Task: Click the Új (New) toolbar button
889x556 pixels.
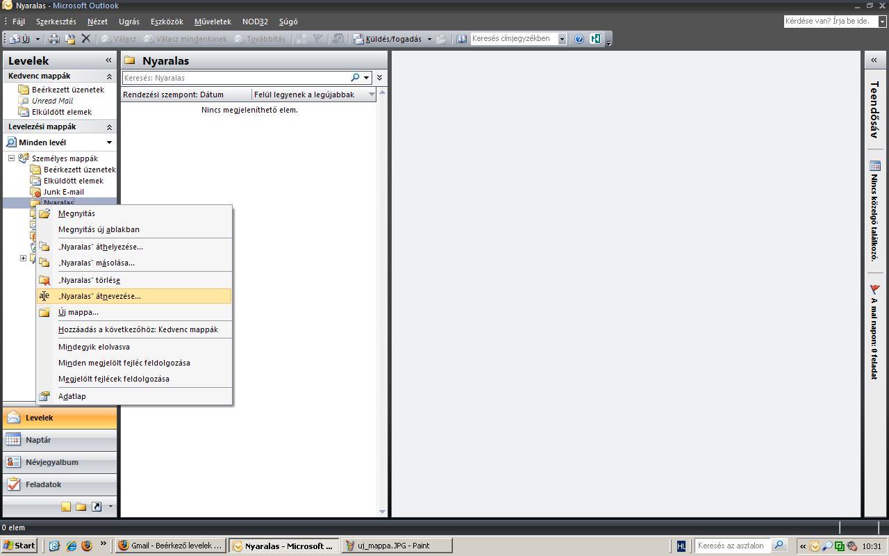Action: (x=19, y=39)
